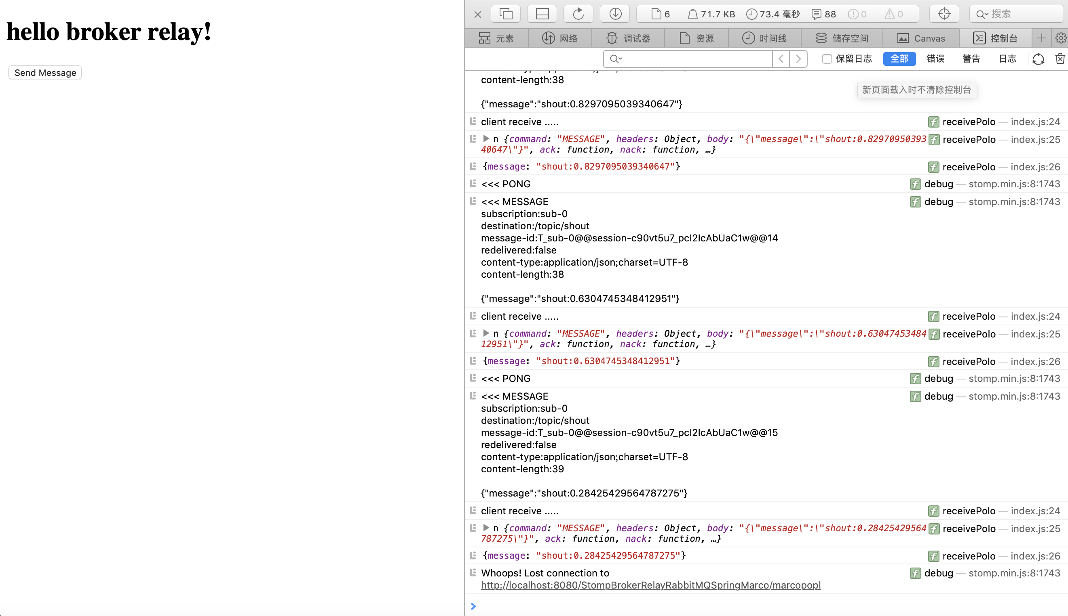Open the localhost:8080 marcopopl URL link
The height and width of the screenshot is (616, 1068).
(x=651, y=585)
